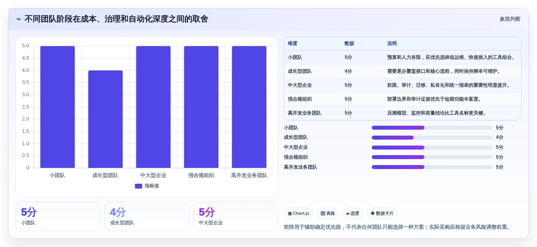Toggle the 指标值 legend swatch
This screenshot has width=537, height=247.
click(139, 186)
